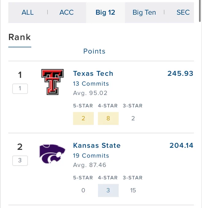Click the previous rank box showing 3
The image size is (202, 208).
tap(20, 161)
